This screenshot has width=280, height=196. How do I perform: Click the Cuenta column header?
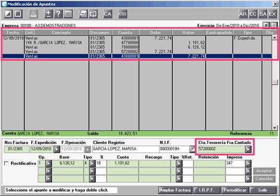[126, 32]
